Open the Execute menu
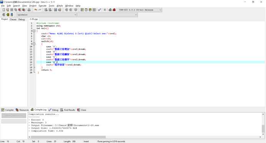This screenshot has width=266, height=143. click(42, 6)
